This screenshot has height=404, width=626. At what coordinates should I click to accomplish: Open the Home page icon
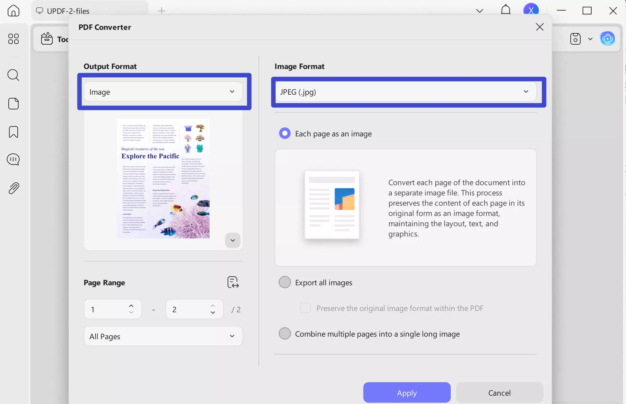[x=13, y=11]
